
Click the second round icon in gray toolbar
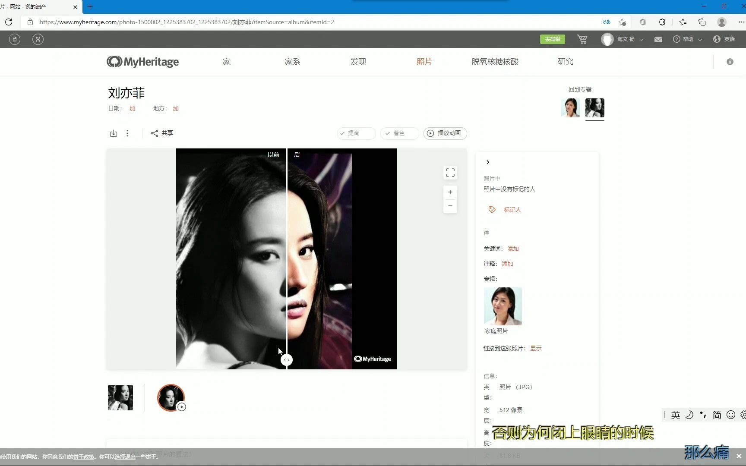coord(38,39)
